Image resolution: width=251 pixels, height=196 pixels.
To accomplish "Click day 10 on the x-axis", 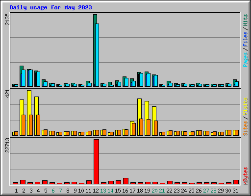I will [81, 191].
